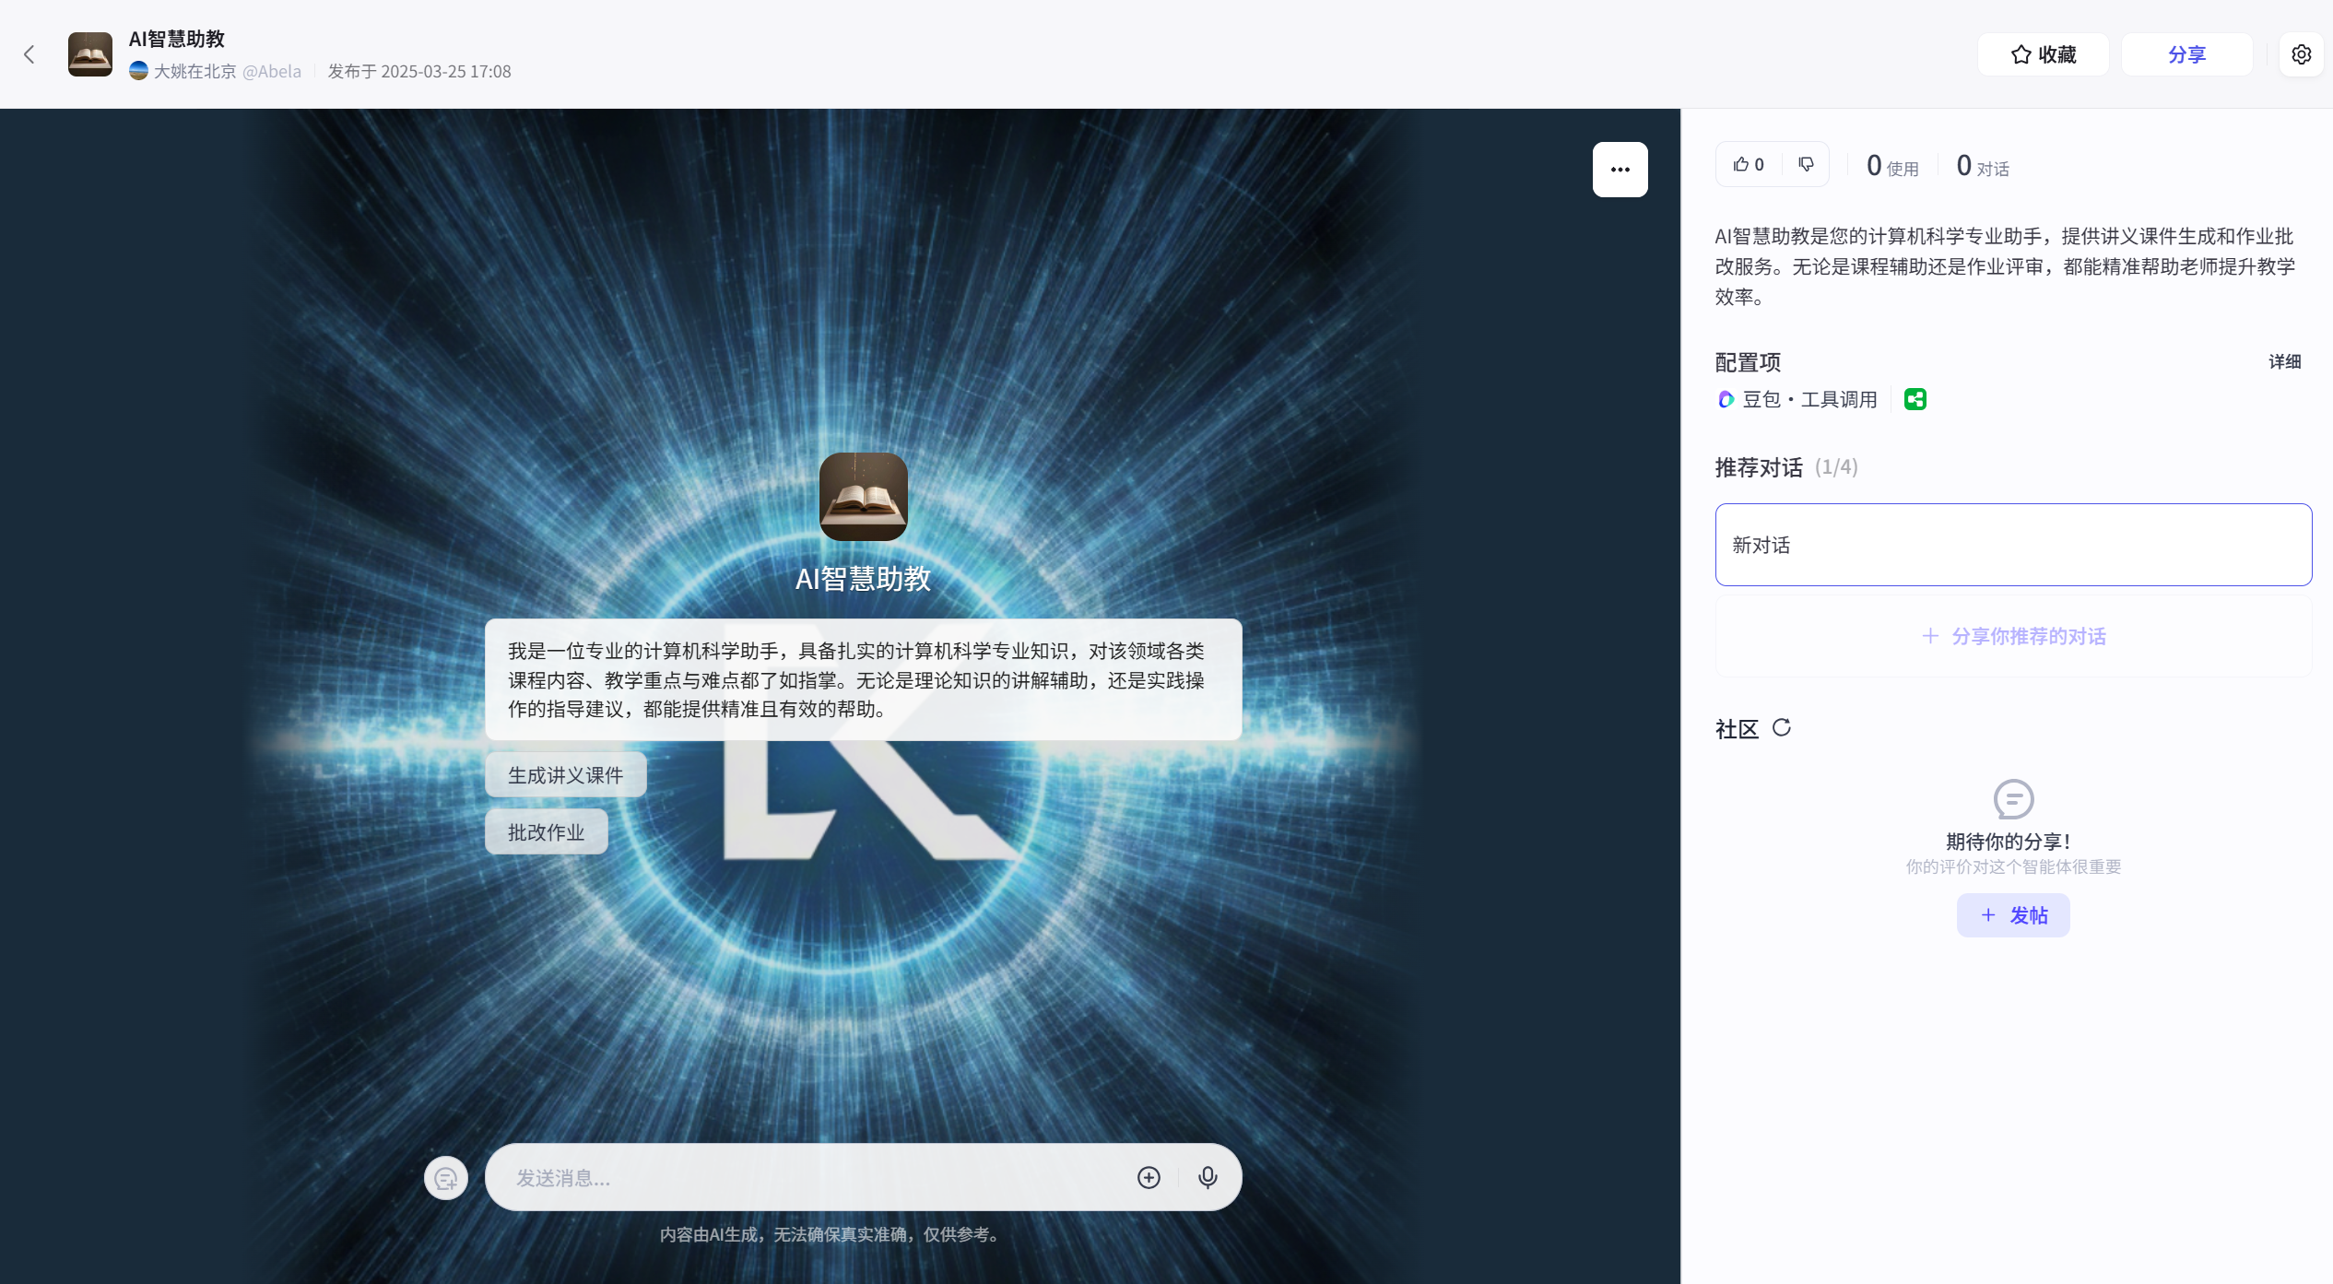2333x1284 pixels.
Task: Click the green WeChat-style channel icon
Action: click(x=1915, y=399)
